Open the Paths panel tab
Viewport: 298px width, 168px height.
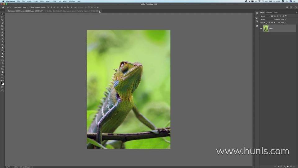(276, 12)
